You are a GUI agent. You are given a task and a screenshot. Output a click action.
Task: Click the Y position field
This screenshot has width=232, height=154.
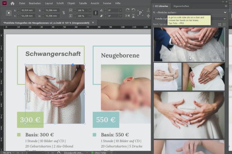click(x=28, y=16)
